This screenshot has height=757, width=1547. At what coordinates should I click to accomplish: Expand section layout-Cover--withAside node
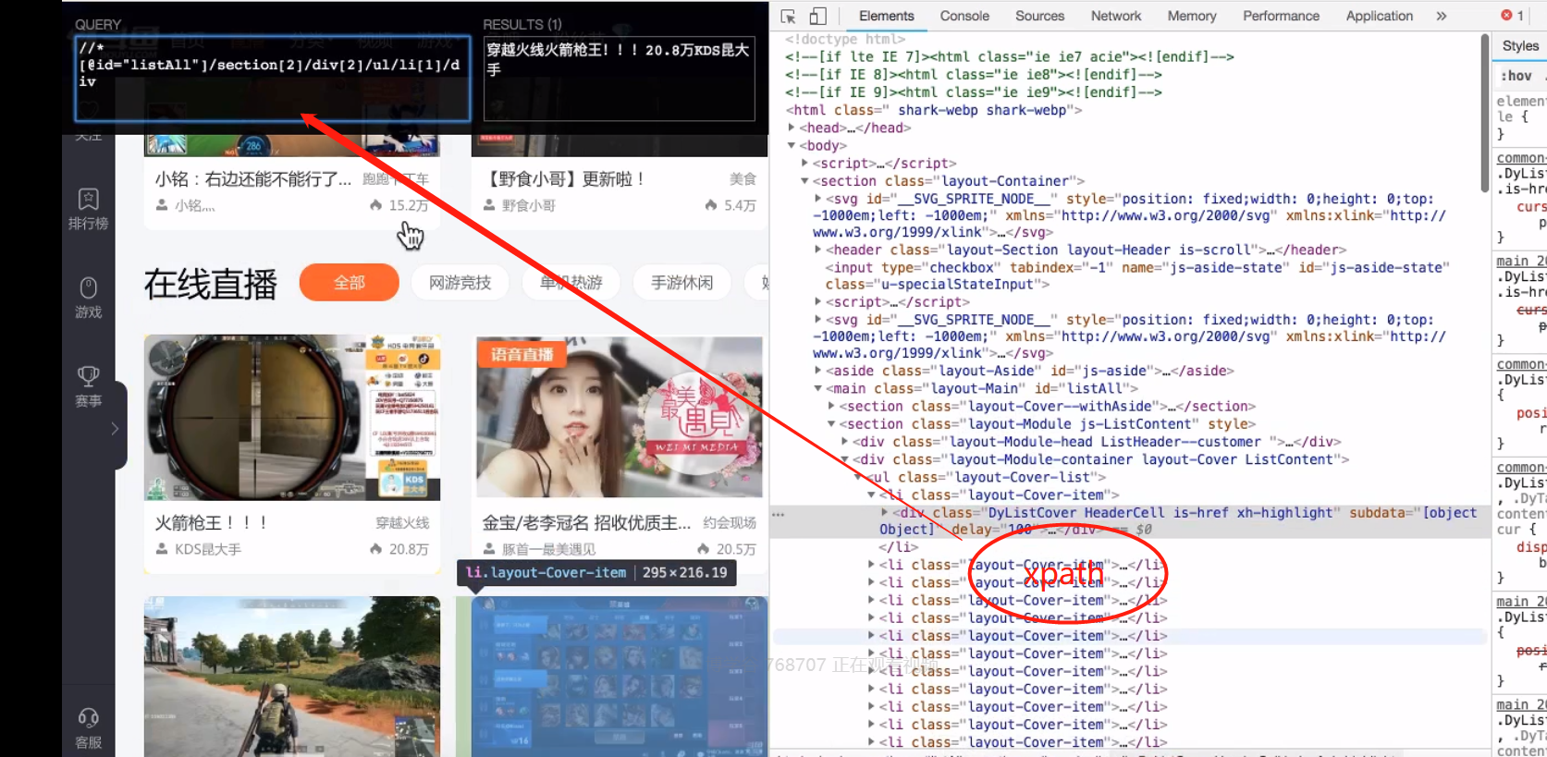point(831,406)
